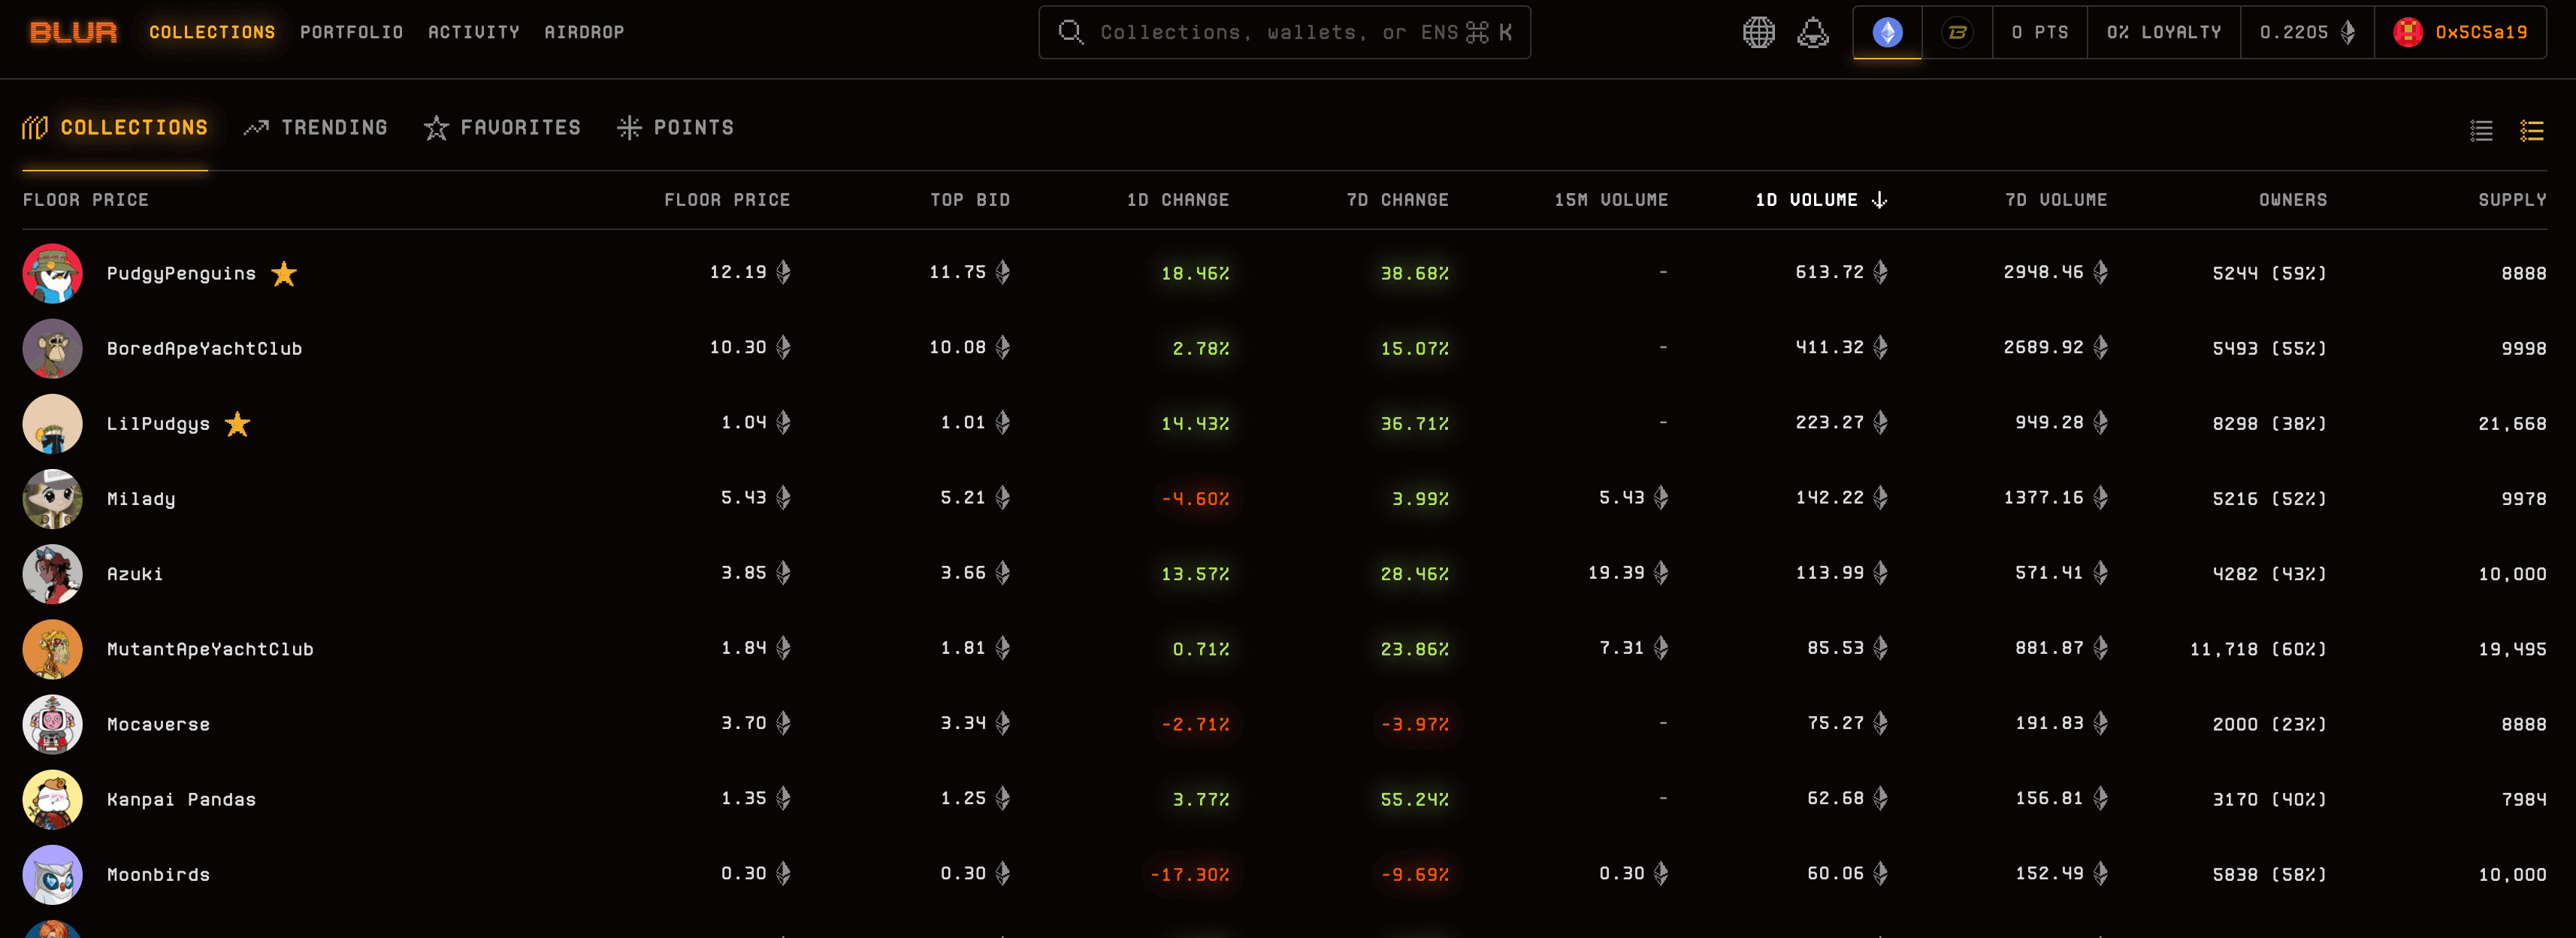Click the Points sparkle icon
Viewport: 2576px width, 938px height.
[629, 127]
